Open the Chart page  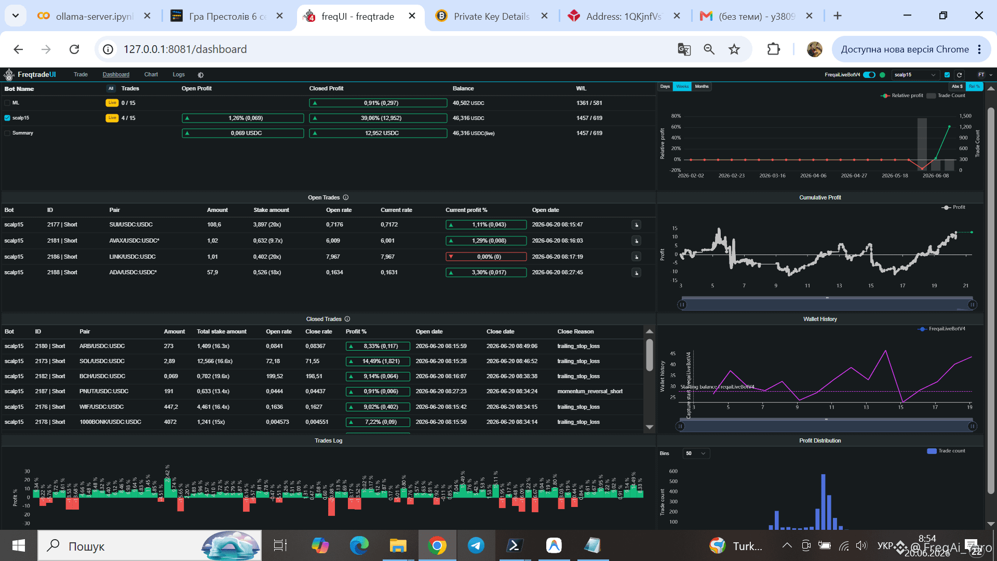151,75
